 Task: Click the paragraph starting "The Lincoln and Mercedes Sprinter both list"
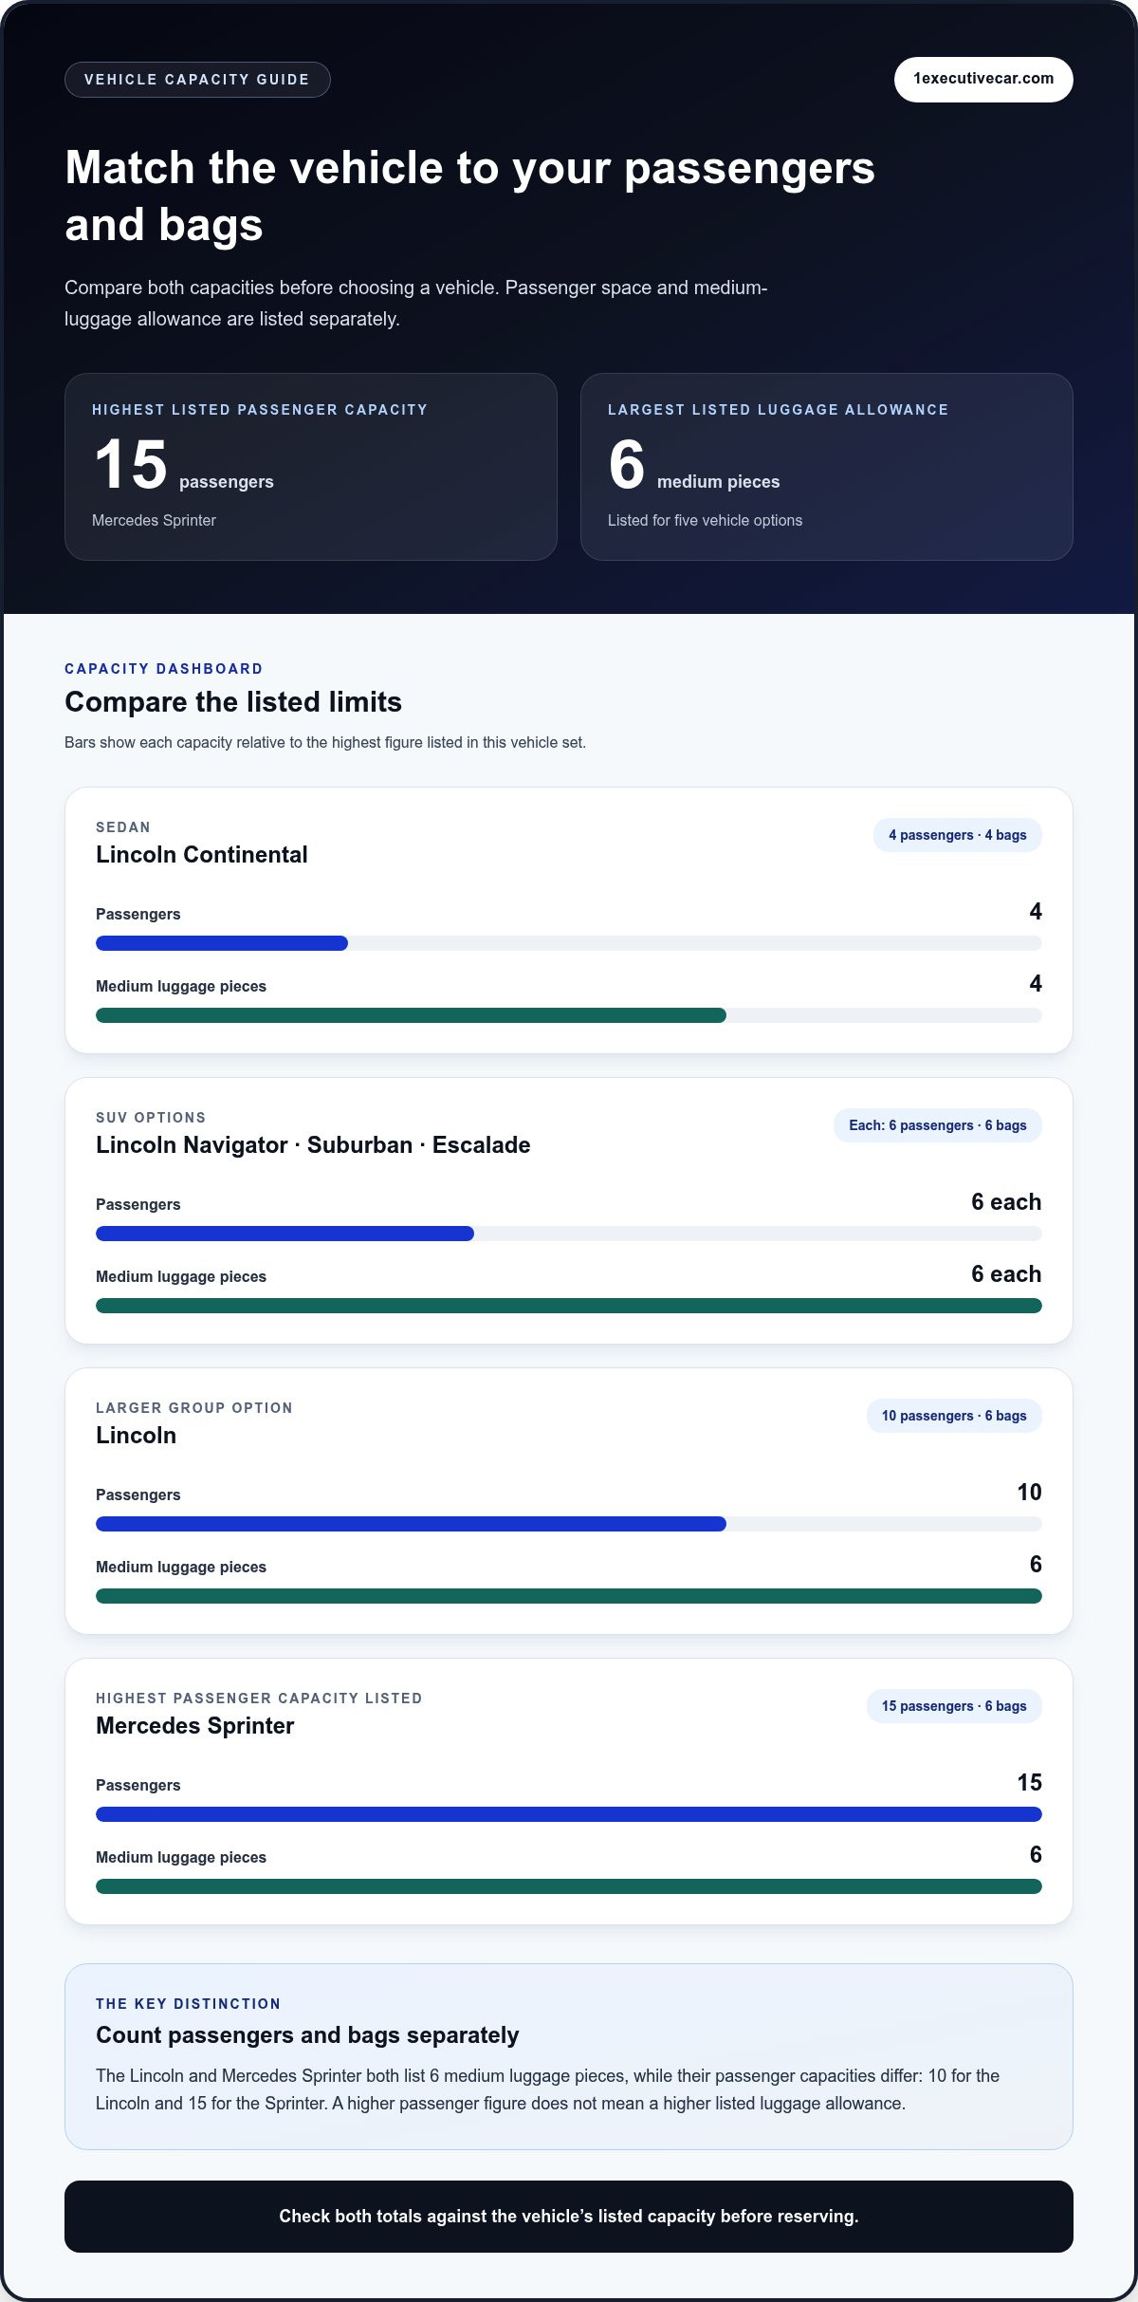pyautogui.click(x=548, y=2089)
